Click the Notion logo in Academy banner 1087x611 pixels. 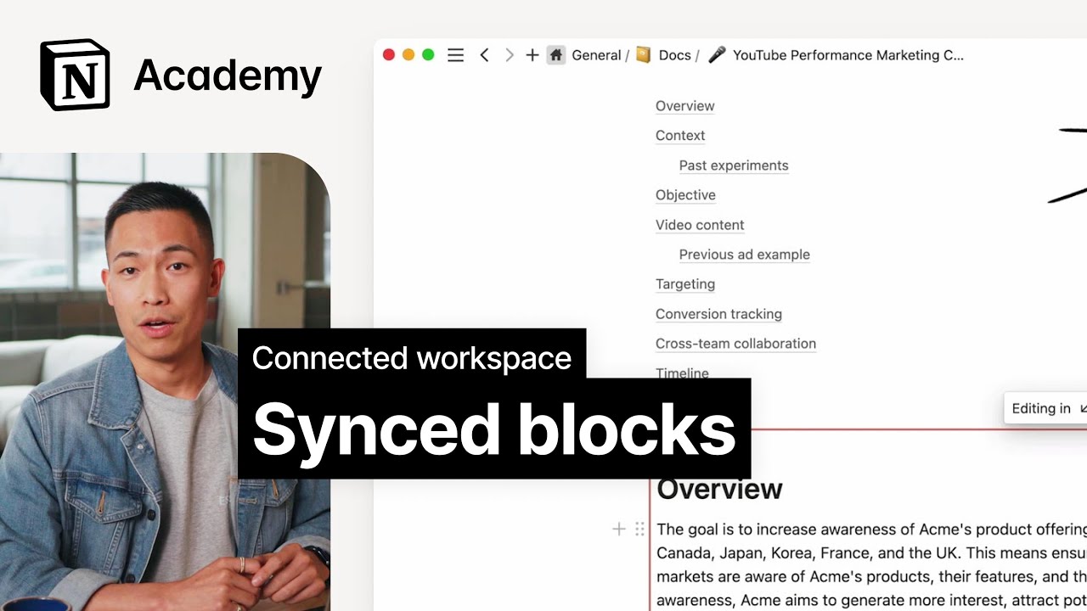pyautogui.click(x=75, y=75)
